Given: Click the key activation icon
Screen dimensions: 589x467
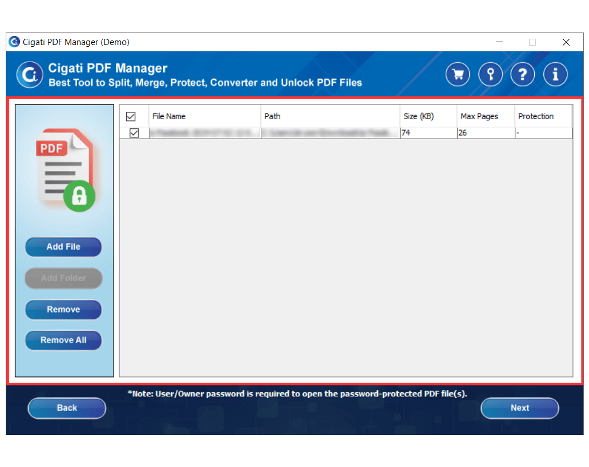Looking at the screenshot, I should tap(490, 74).
